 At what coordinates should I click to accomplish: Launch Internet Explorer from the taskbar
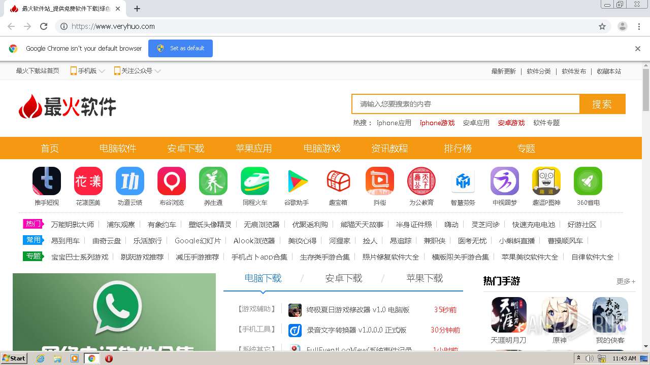[x=40, y=358]
